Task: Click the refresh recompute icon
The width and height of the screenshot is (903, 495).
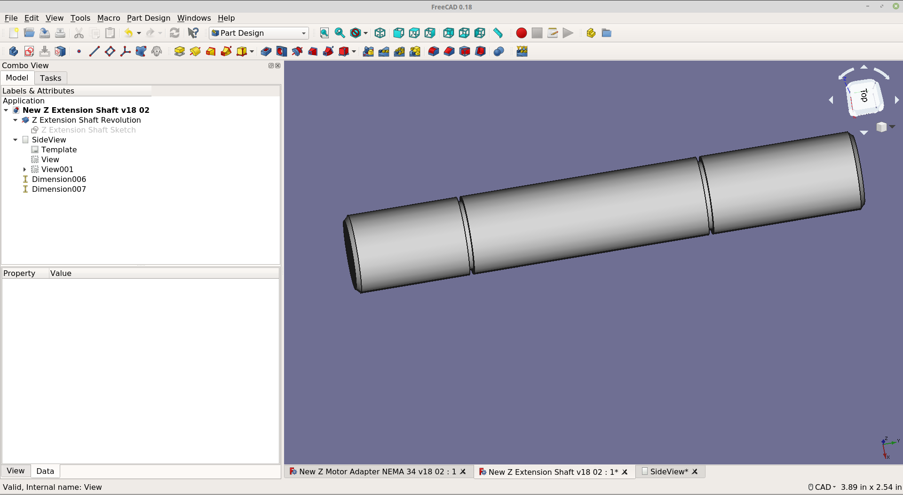Action: [174, 33]
